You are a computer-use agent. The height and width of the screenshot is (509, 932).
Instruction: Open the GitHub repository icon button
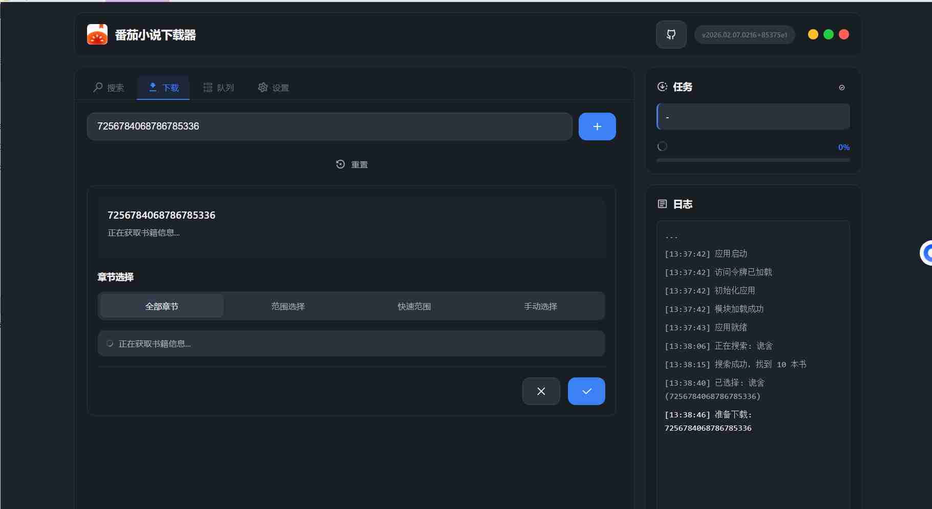pyautogui.click(x=671, y=35)
